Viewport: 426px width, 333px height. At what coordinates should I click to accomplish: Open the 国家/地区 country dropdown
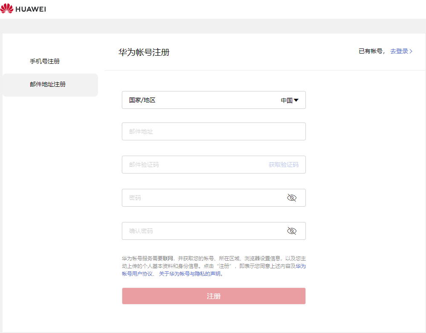click(x=213, y=100)
